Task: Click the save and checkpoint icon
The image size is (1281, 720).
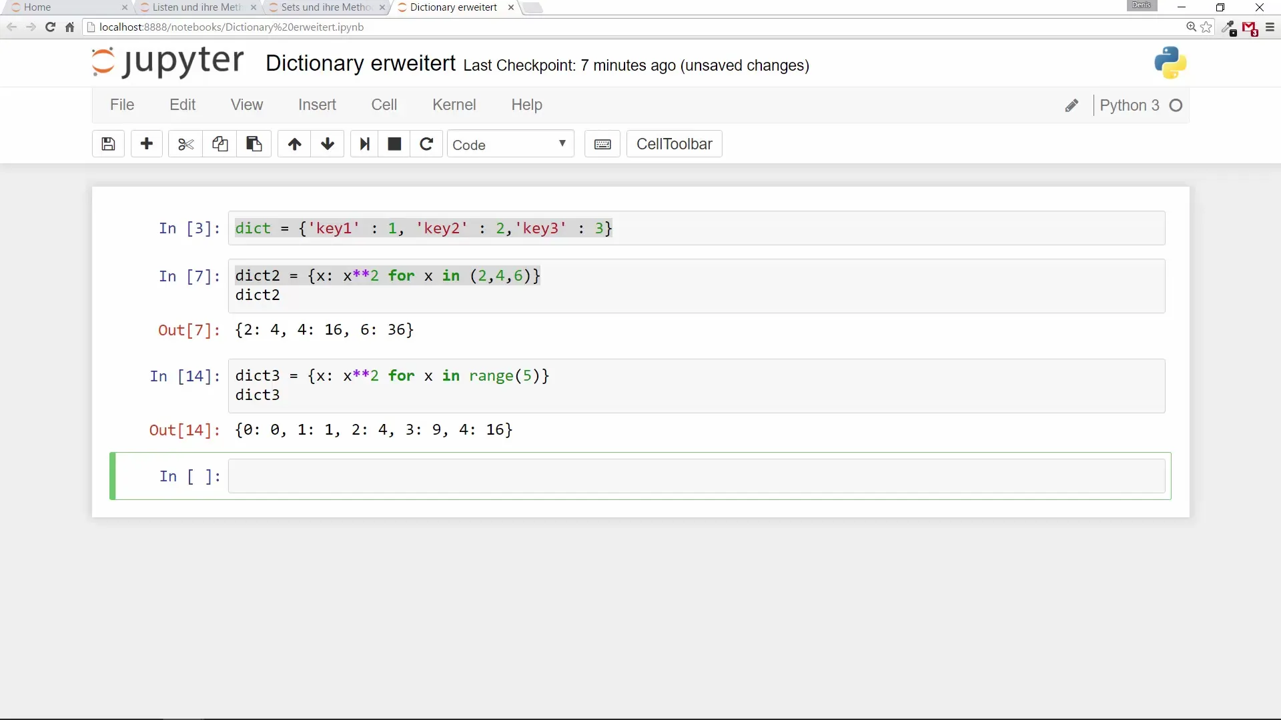Action: pyautogui.click(x=108, y=144)
